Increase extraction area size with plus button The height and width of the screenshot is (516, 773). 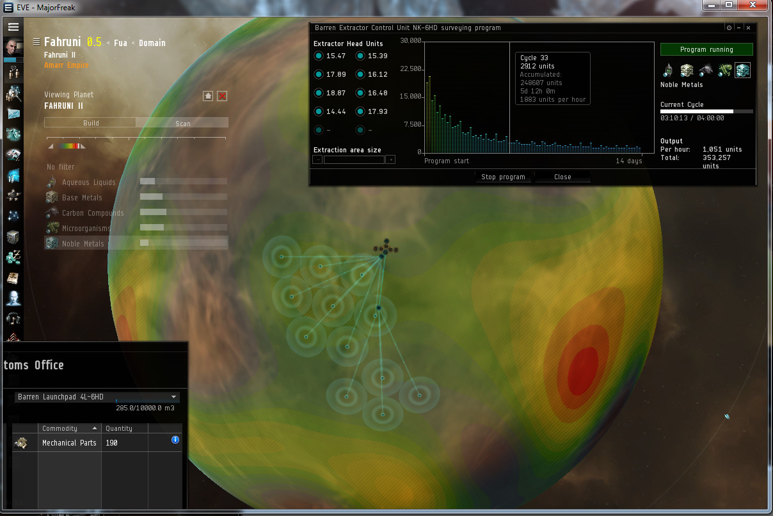(x=390, y=159)
